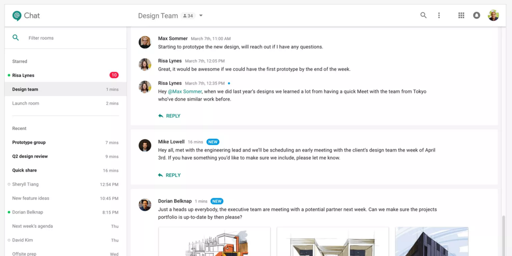Click Mike Lowell's avatar
512x256 pixels.
[145, 145]
